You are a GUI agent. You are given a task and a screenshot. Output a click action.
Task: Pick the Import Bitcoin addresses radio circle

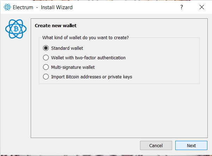[46, 77]
